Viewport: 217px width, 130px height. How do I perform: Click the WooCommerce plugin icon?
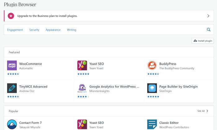point(12,65)
